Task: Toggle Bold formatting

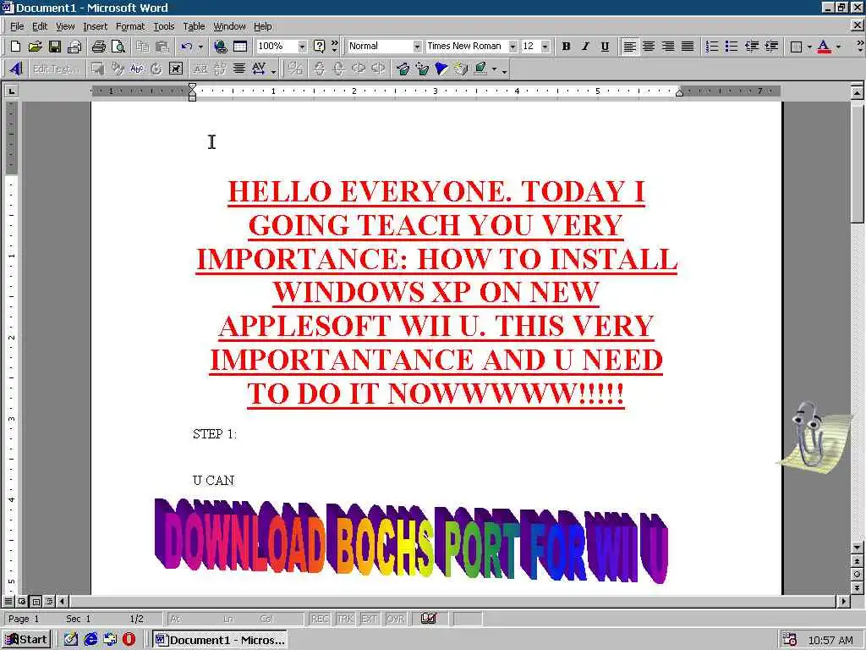Action: pos(566,47)
